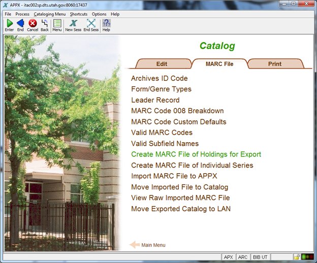This screenshot has height=263, width=317.
Task: Open the Process menu
Action: tap(22, 14)
